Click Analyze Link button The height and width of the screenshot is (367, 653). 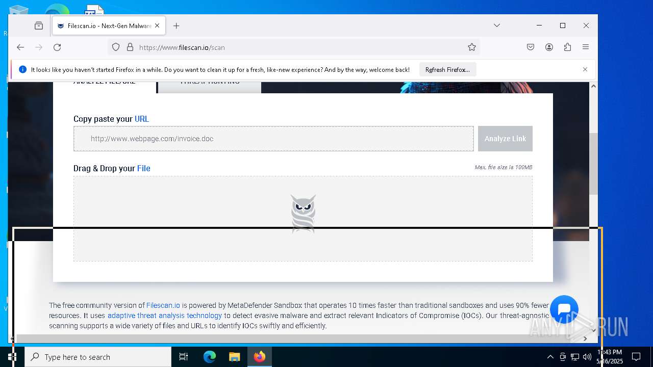tap(505, 139)
